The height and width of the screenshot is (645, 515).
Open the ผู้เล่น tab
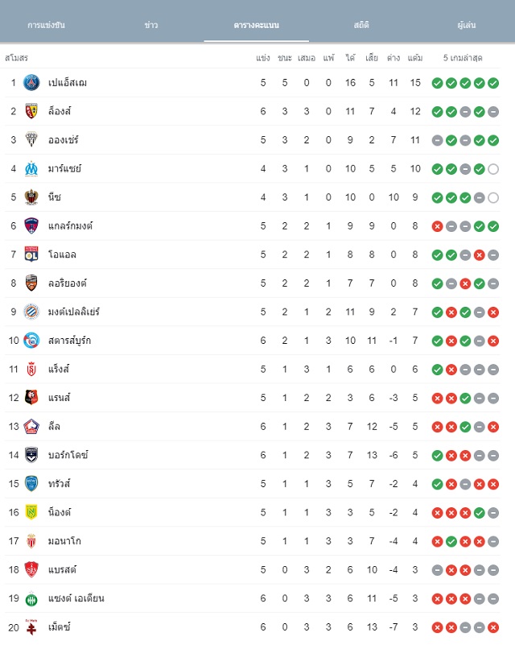[467, 25]
